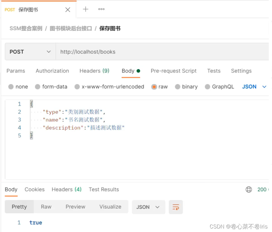Click the "name" line in body editor
Viewport: 272px width, 232px height.
click(x=74, y=120)
